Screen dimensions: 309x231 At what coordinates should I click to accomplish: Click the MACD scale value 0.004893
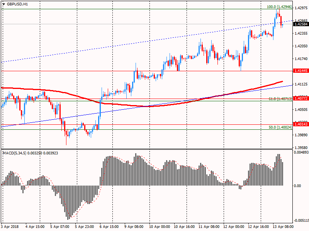[301, 152]
